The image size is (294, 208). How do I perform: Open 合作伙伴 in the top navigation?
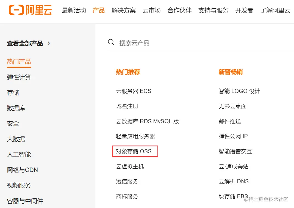tap(179, 10)
